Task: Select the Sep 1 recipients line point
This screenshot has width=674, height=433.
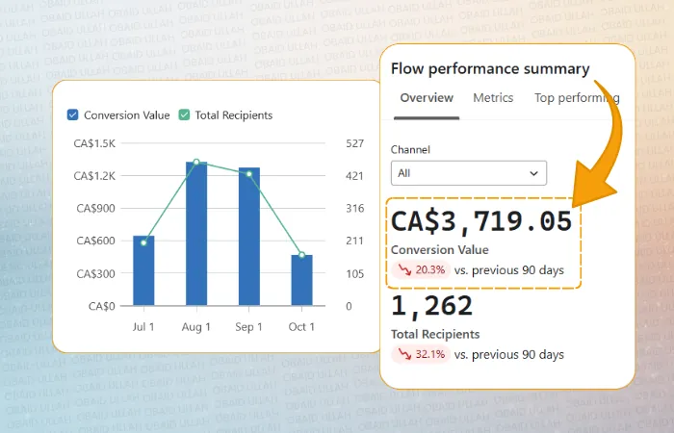Action: tap(249, 174)
